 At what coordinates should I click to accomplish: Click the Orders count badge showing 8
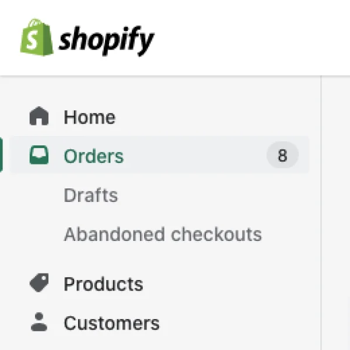click(x=282, y=155)
